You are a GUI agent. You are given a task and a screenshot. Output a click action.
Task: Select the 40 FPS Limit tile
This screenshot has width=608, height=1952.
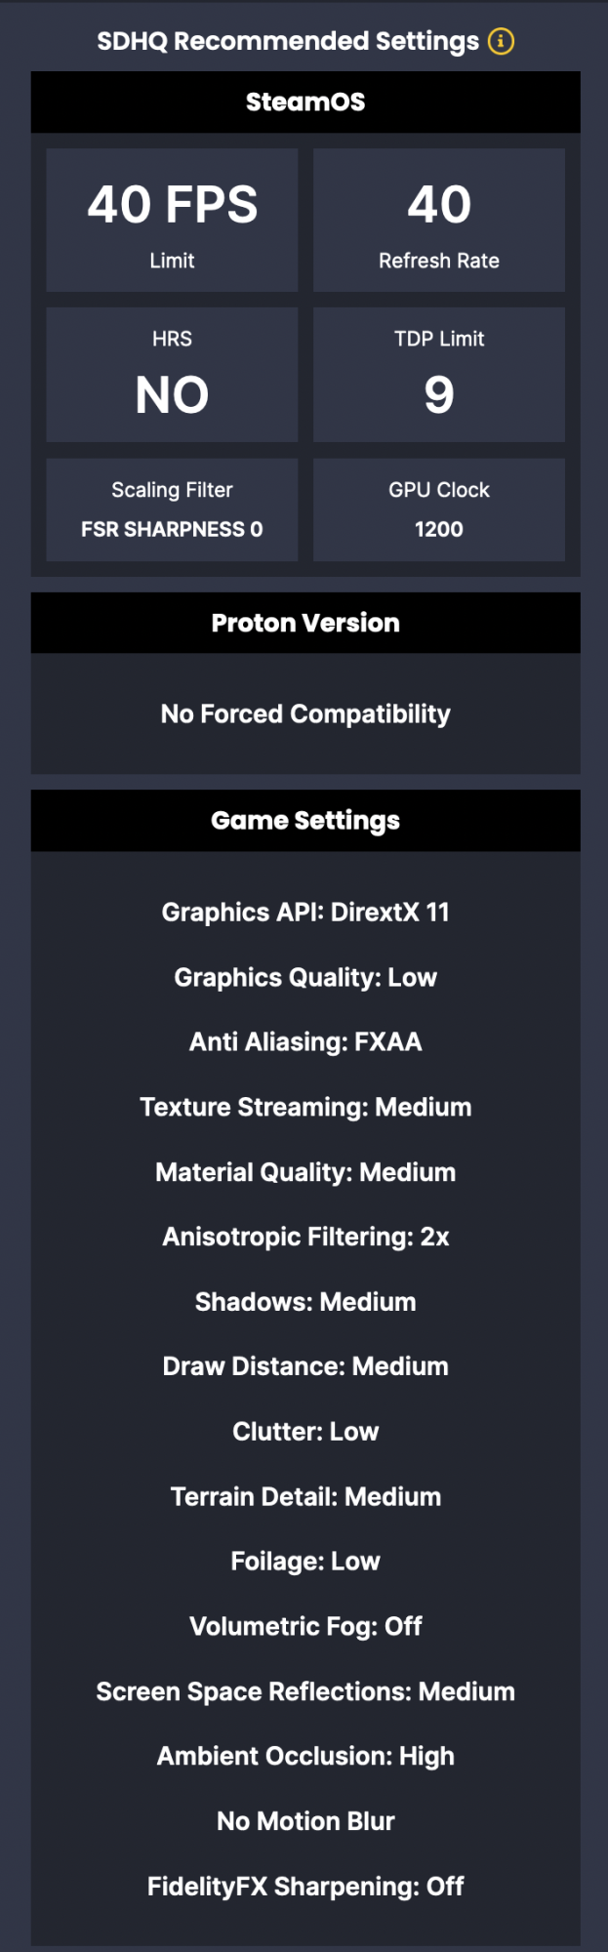pyautogui.click(x=172, y=220)
